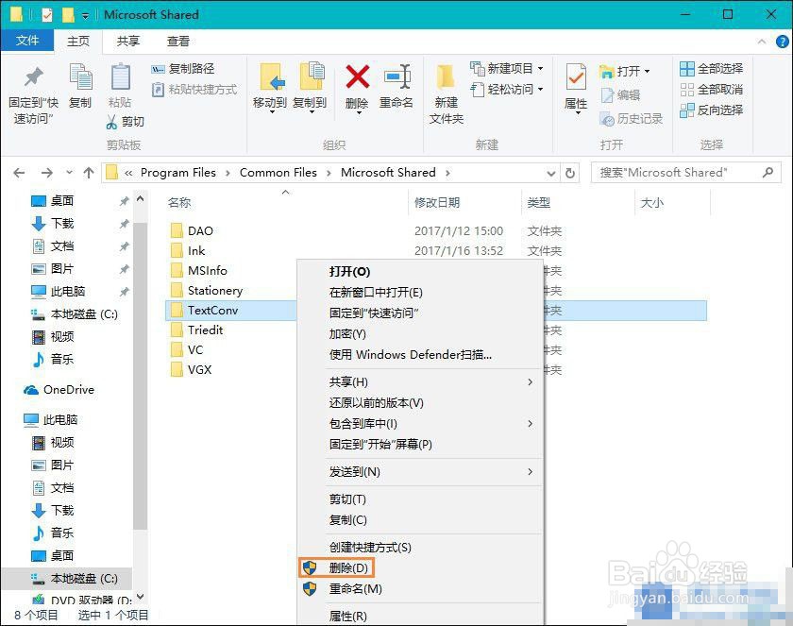
Task: Click the Rename (重命名) ribbon icon
Action: coord(397,76)
